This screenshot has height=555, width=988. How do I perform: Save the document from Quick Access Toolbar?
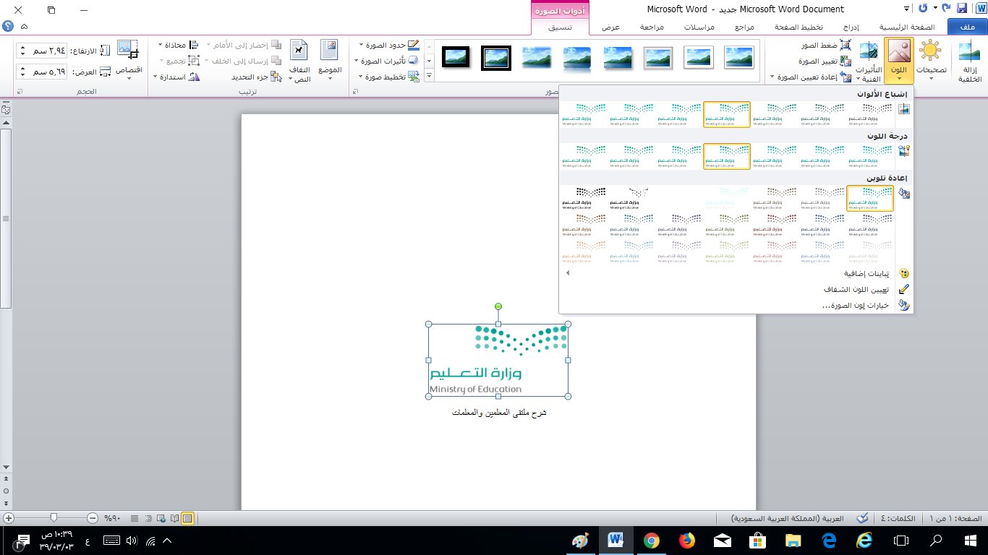[962, 9]
